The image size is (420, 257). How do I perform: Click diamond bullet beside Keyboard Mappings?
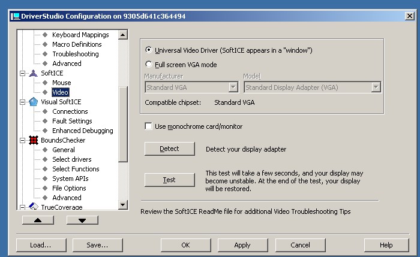(45, 35)
